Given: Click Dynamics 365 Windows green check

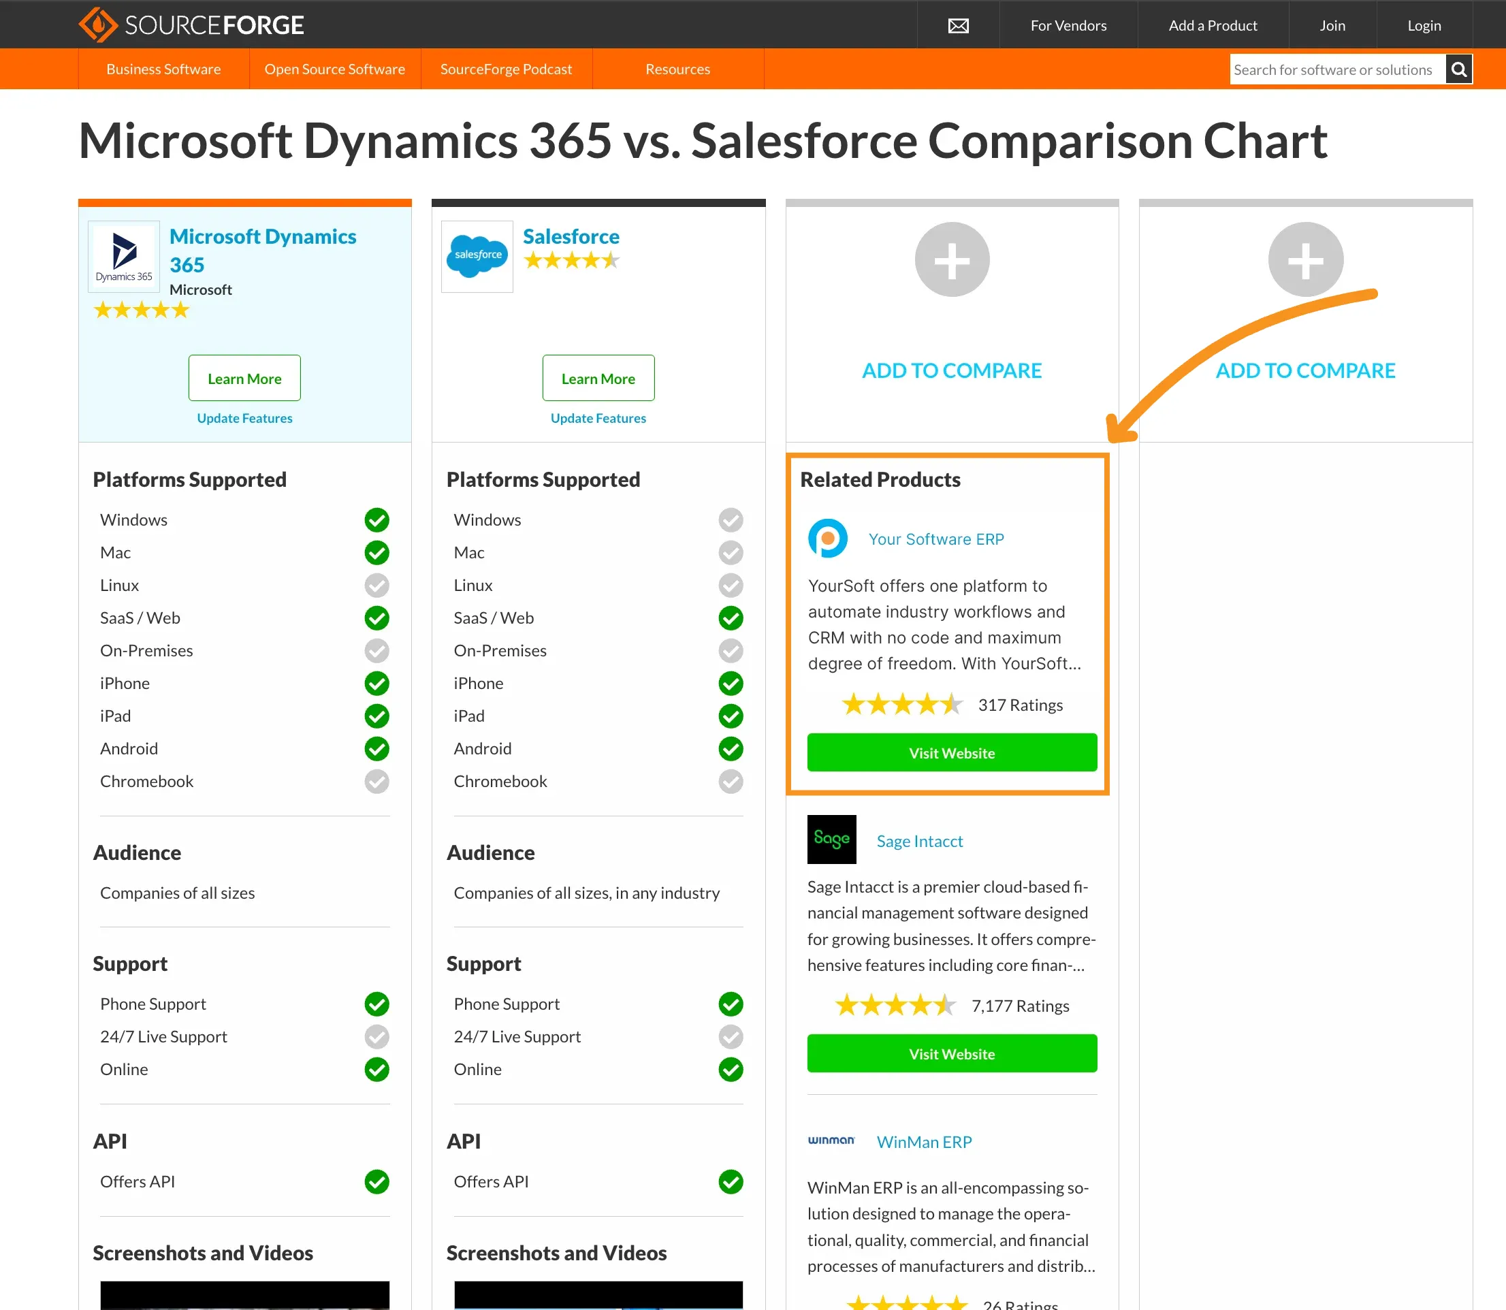Looking at the screenshot, I should [377, 520].
